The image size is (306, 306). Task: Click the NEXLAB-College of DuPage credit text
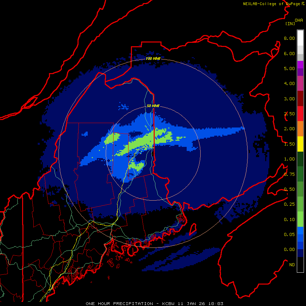tap(271, 4)
